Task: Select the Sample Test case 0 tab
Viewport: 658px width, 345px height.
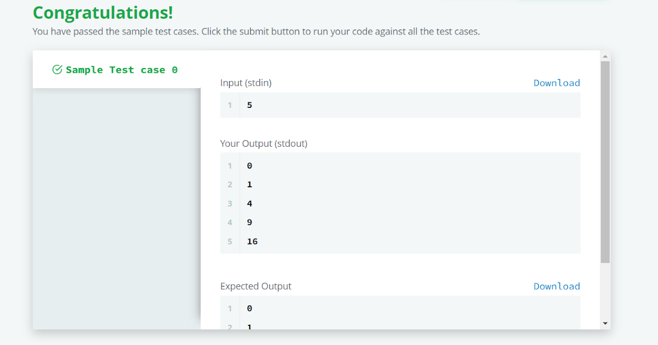Action: click(x=121, y=70)
